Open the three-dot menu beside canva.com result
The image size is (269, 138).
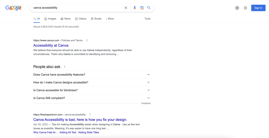[87, 40]
